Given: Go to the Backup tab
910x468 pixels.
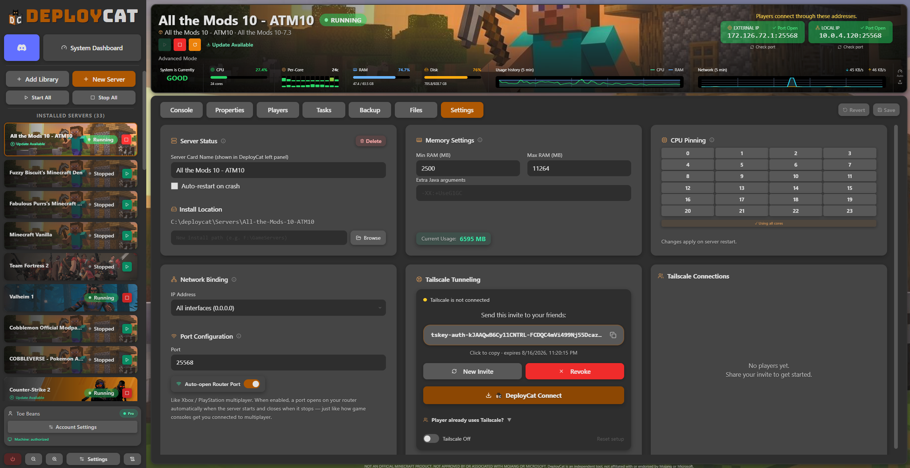Looking at the screenshot, I should click(x=370, y=110).
